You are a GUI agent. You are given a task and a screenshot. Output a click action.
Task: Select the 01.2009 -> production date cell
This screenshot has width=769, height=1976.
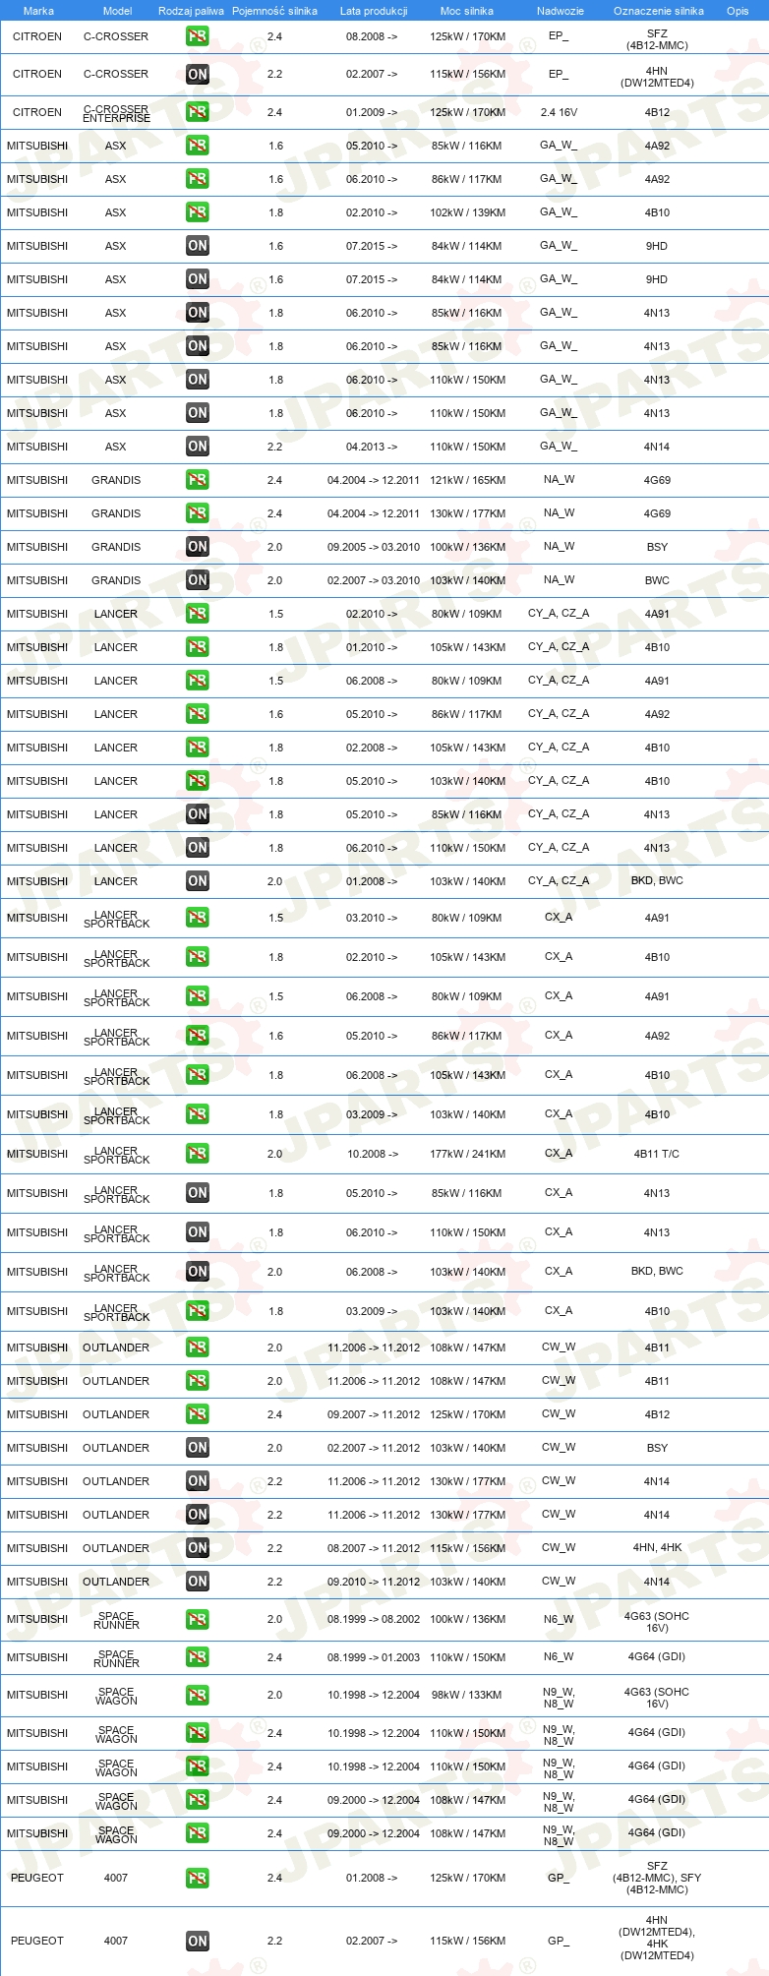pyautogui.click(x=372, y=112)
